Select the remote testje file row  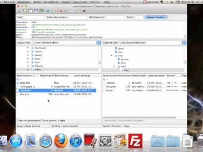(x=145, y=90)
